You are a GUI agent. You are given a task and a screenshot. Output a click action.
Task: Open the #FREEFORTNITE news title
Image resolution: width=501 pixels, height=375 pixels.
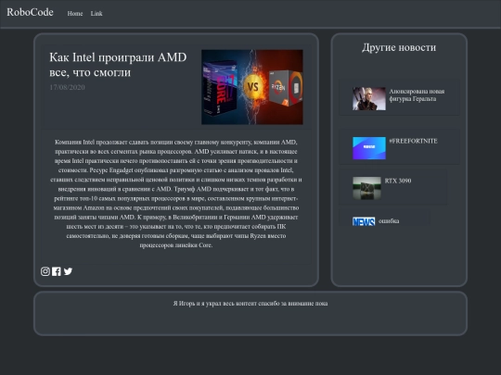413,141
